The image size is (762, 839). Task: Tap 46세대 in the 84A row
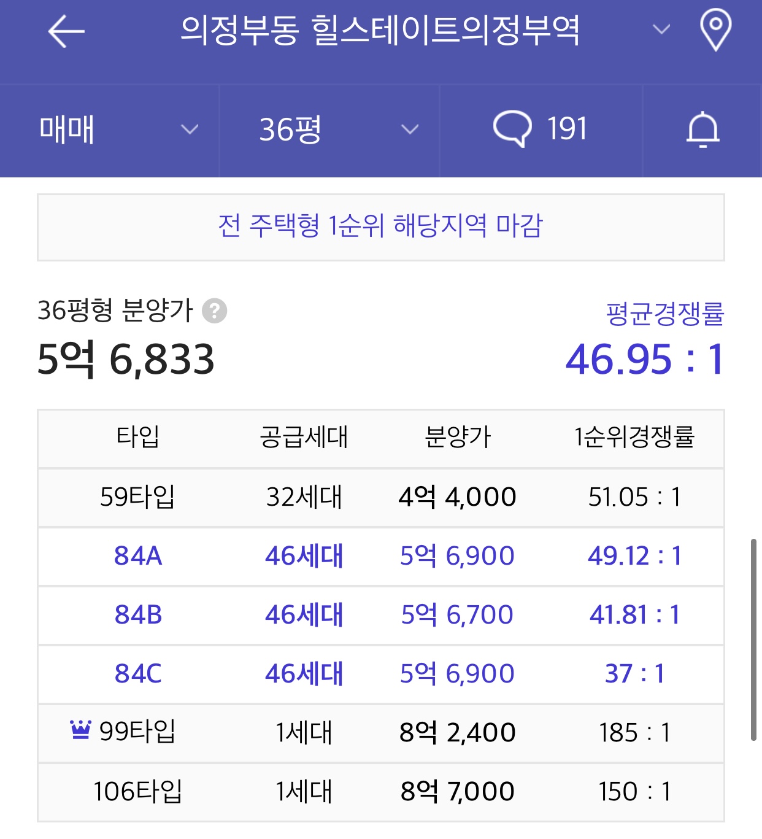coord(304,555)
